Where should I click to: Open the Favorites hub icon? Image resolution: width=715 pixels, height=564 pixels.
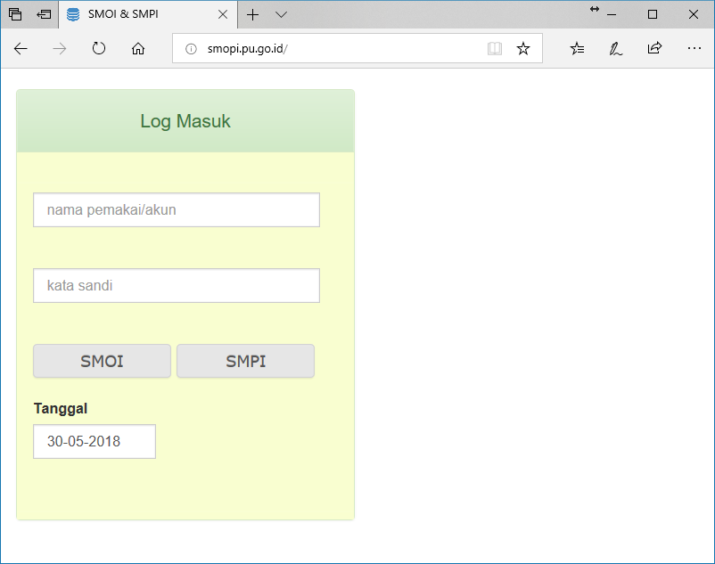click(577, 49)
